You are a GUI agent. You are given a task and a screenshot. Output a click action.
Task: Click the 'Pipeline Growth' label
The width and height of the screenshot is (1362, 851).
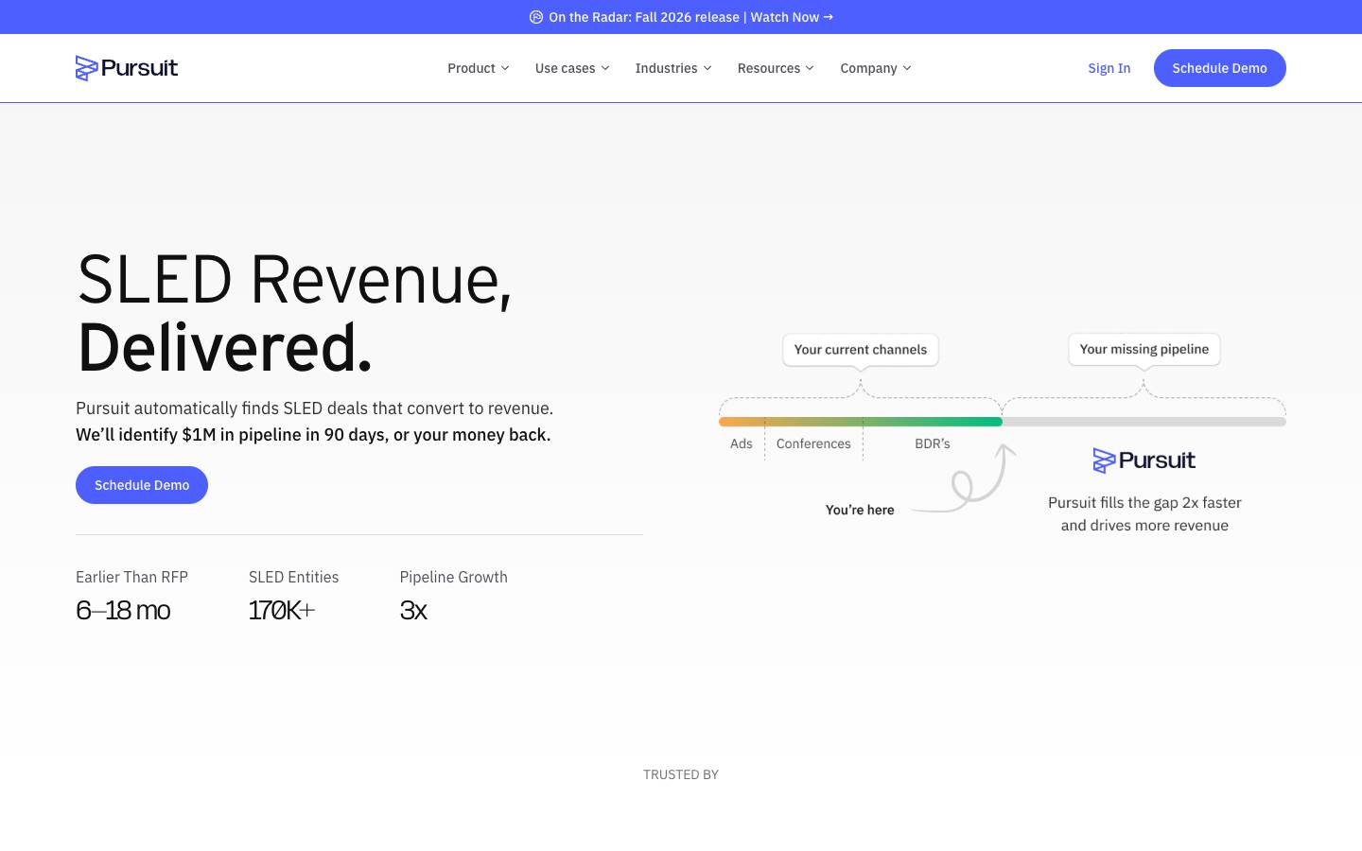[454, 577]
